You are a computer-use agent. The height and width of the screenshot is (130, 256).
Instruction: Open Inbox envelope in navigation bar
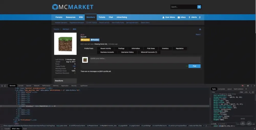182,17
